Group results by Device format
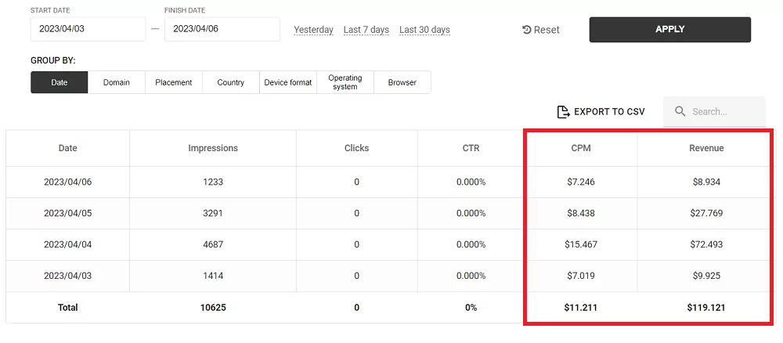Screen dimensions: 783x343 point(288,82)
